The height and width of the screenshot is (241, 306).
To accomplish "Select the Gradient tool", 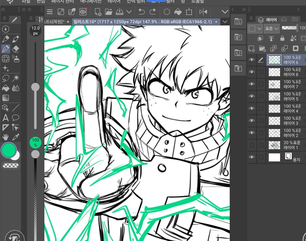I will [6, 98].
